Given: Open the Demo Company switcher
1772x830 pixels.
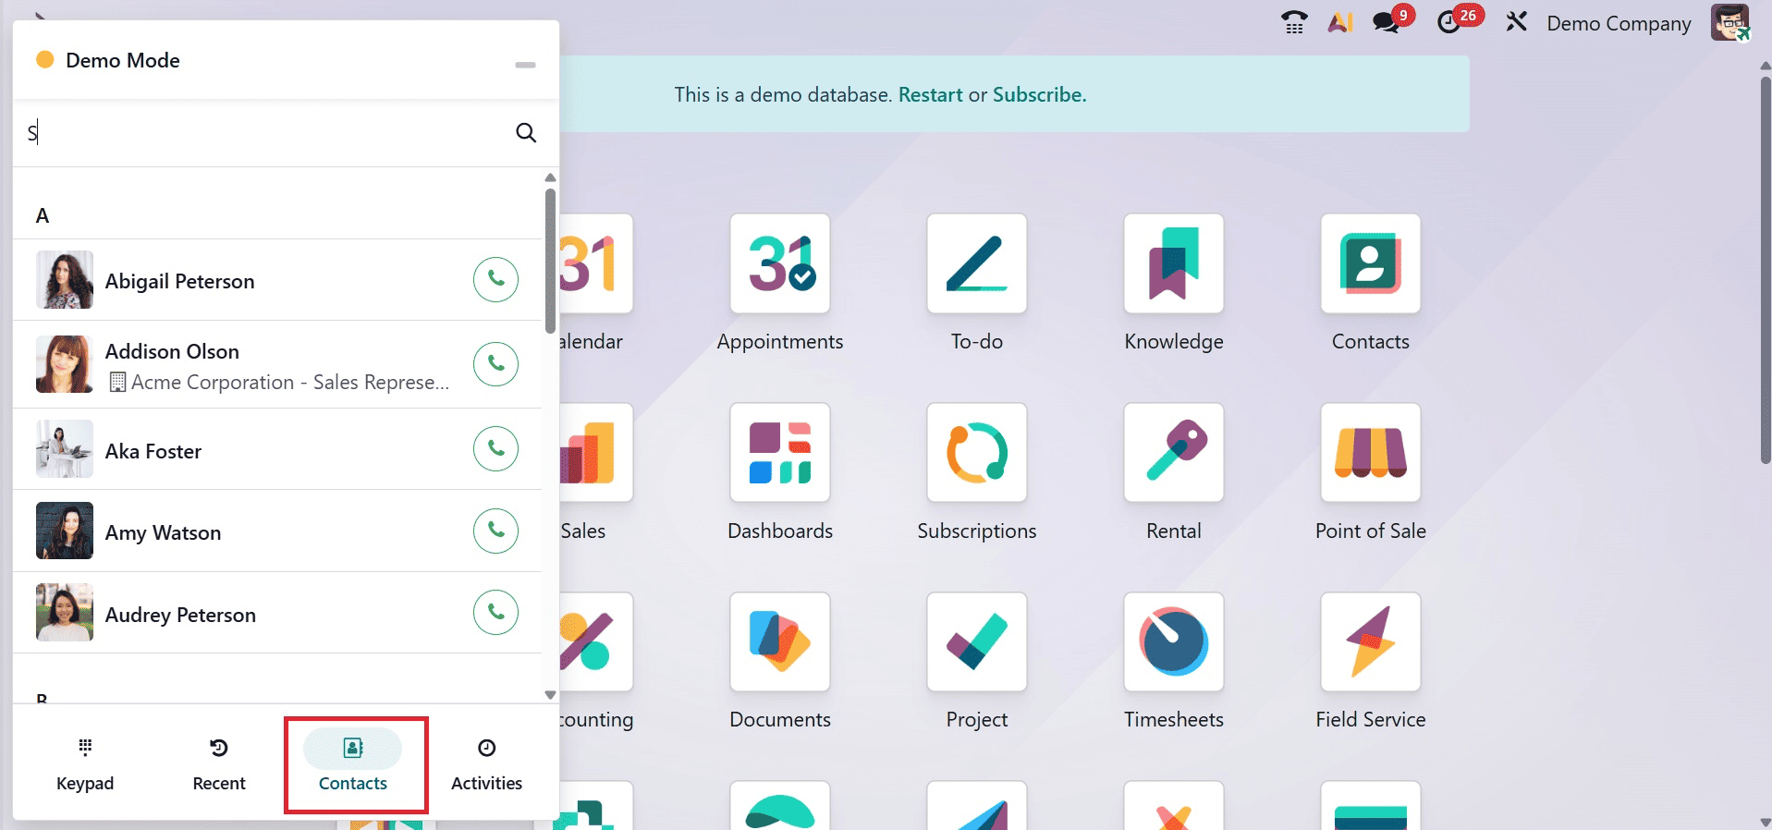Looking at the screenshot, I should click(x=1619, y=23).
